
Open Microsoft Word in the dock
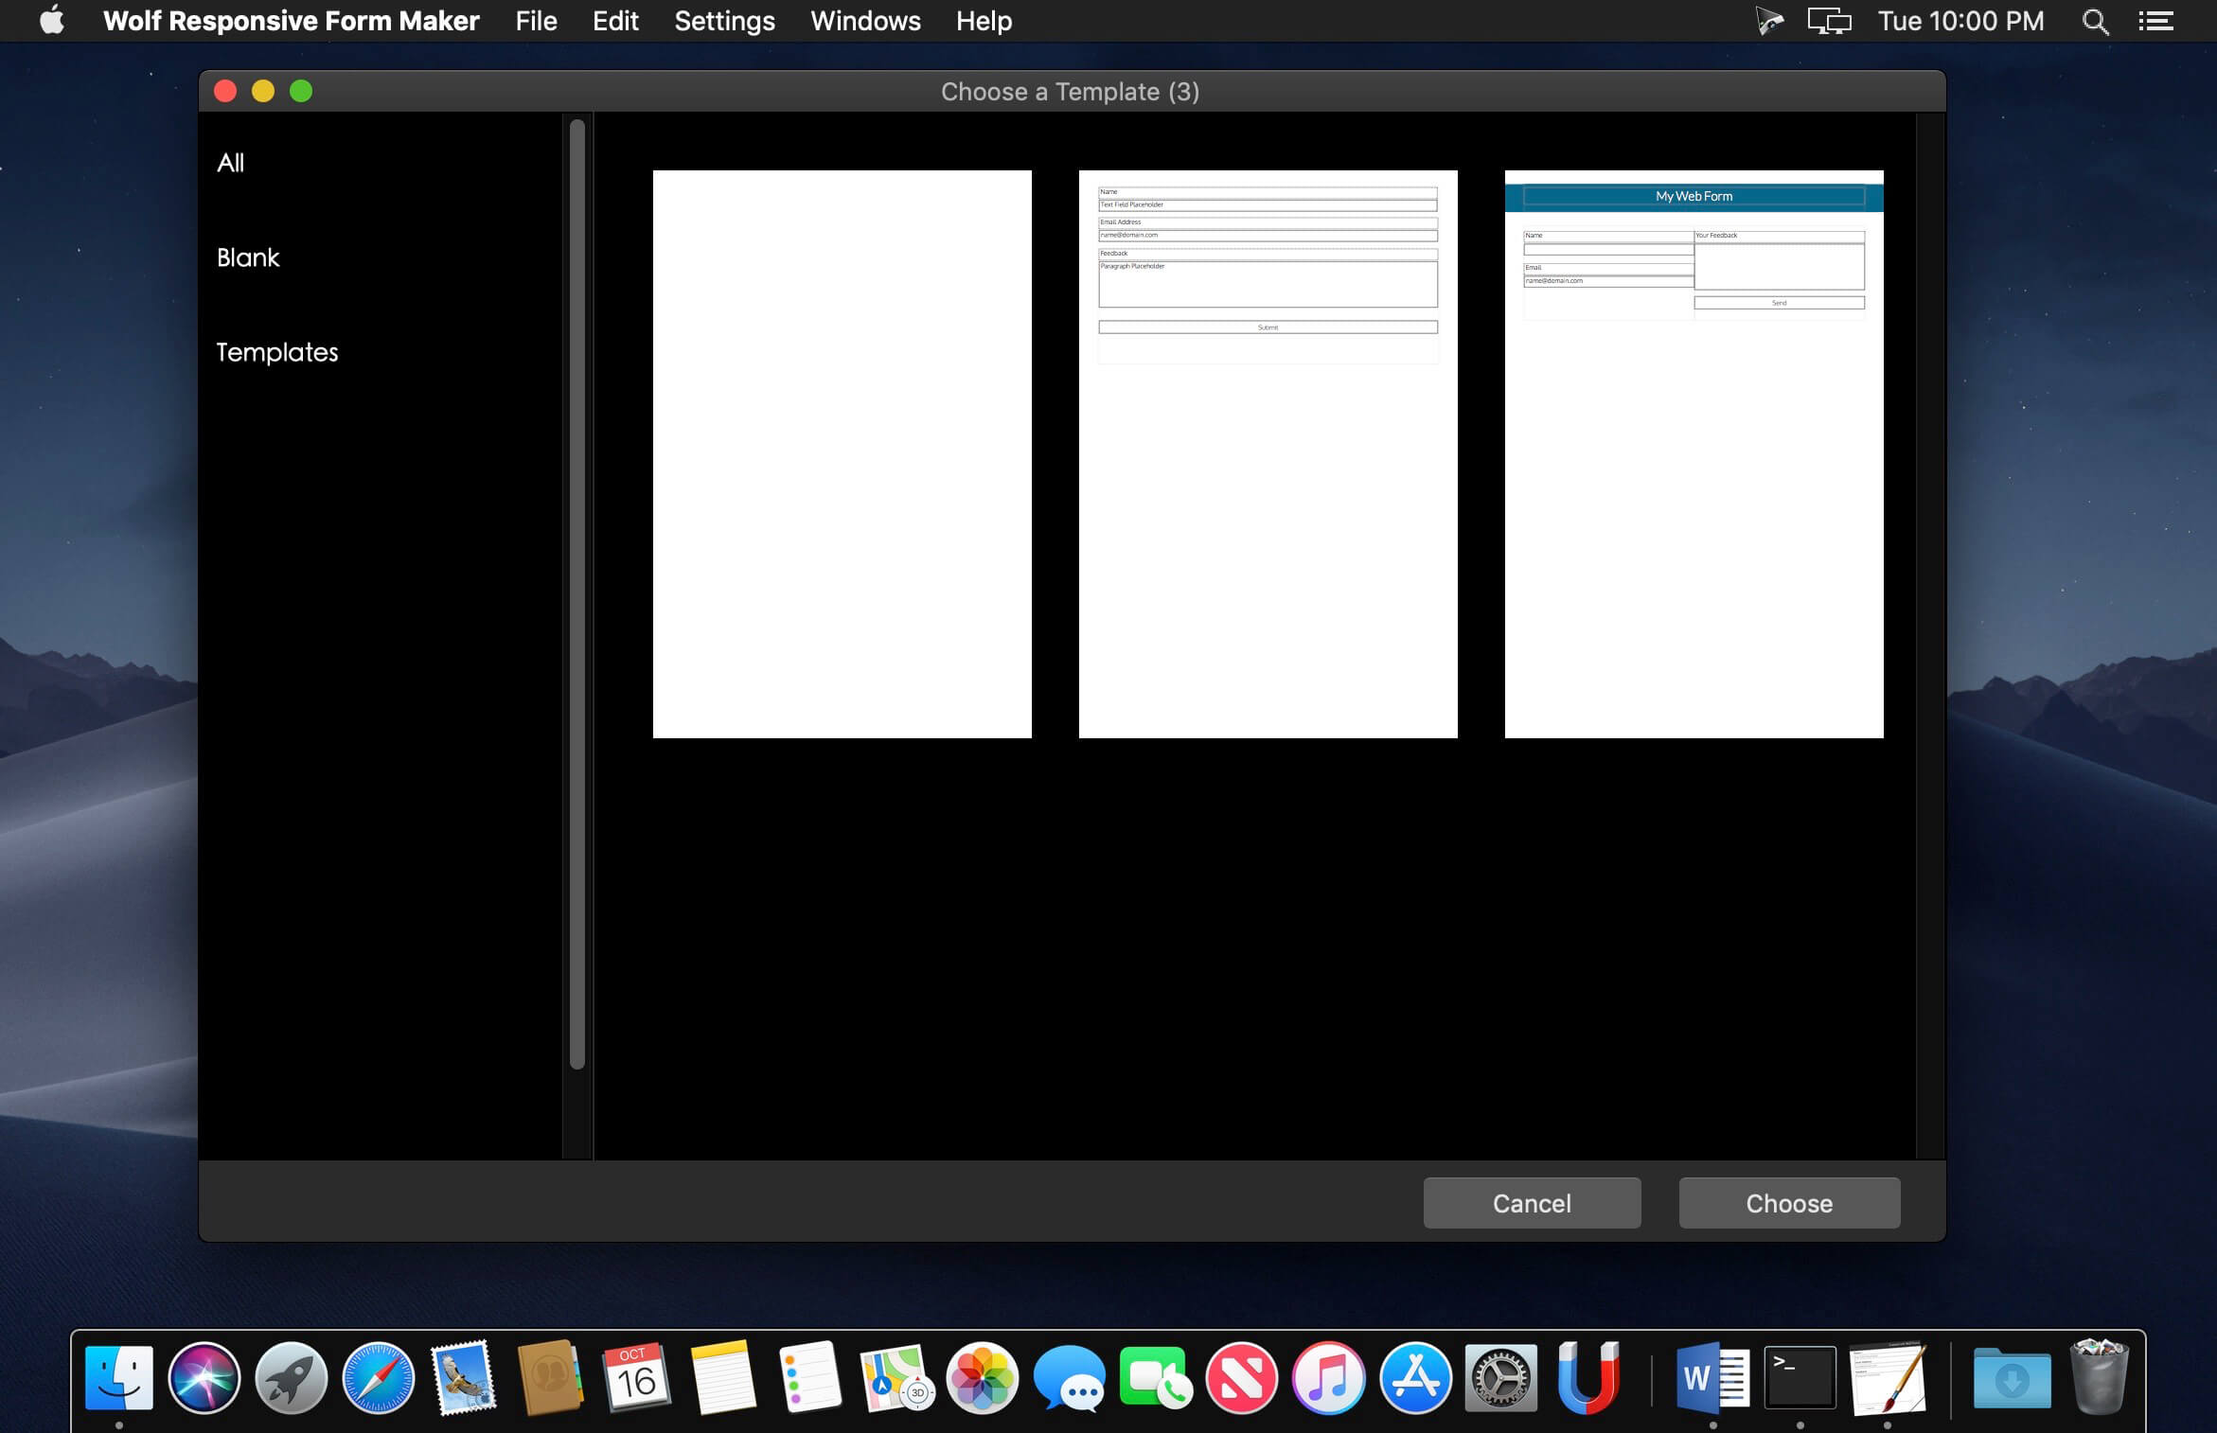coord(1712,1378)
